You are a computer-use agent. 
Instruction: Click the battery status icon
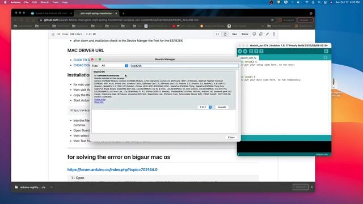click(x=299, y=2)
